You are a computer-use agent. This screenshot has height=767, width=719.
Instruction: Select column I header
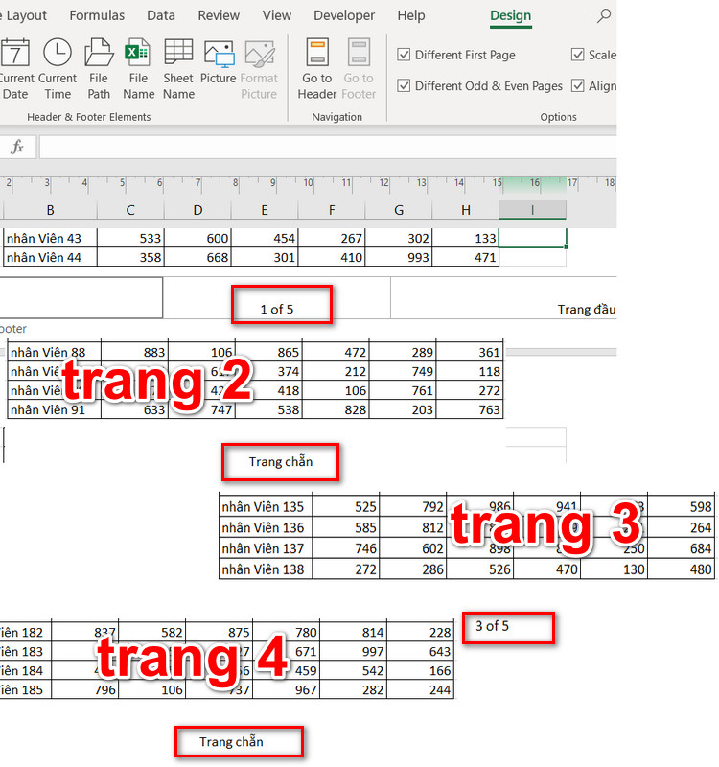point(532,210)
